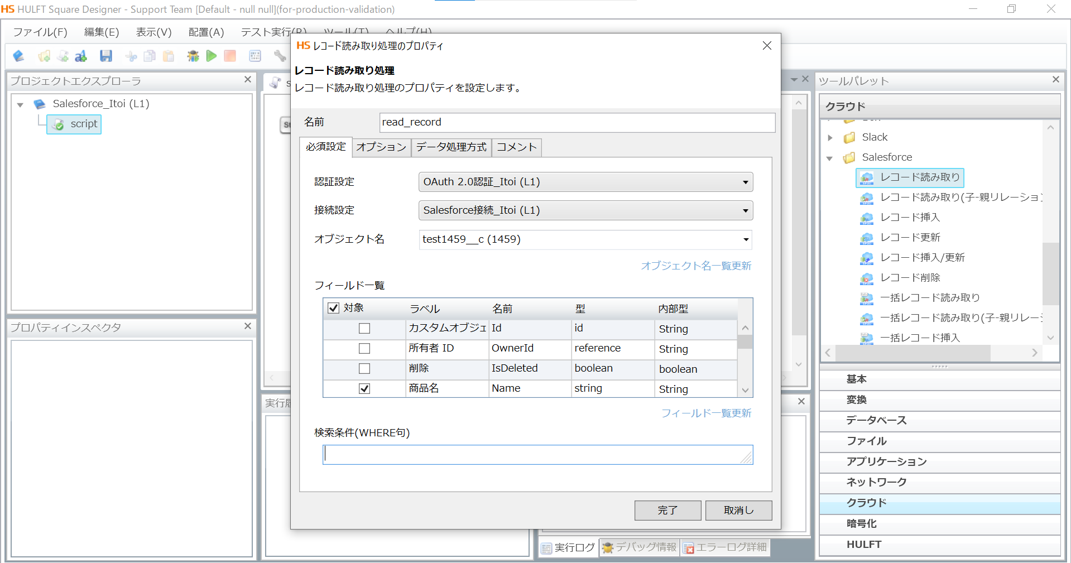Expand the HULFT palette category

(x=940, y=545)
